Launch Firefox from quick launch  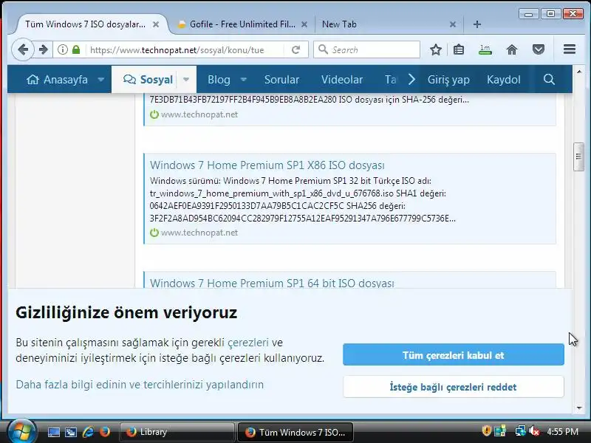(105, 431)
